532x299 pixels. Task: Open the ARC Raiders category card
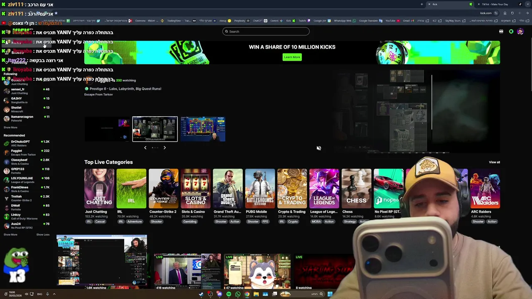pyautogui.click(x=485, y=188)
